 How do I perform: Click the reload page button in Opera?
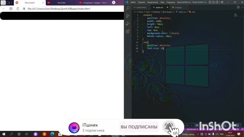tap(18, 9)
